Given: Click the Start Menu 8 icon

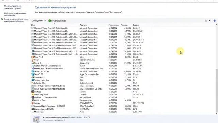Looking at the screenshot, I should coord(33,77).
